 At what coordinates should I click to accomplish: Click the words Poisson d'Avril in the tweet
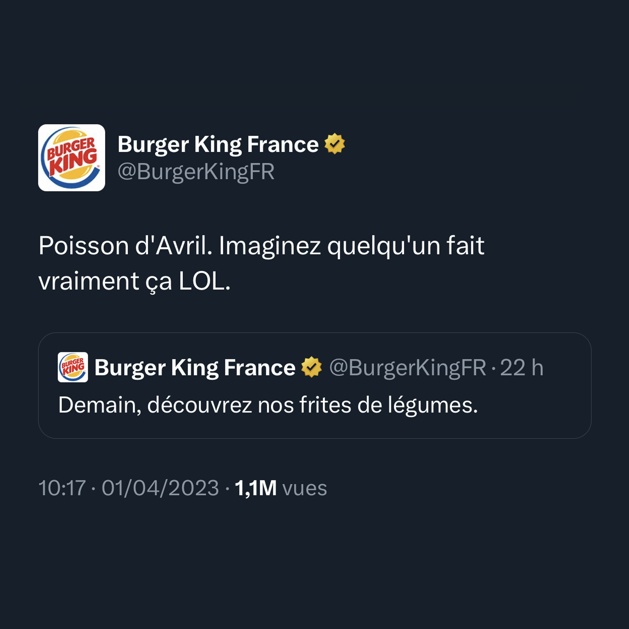(125, 246)
